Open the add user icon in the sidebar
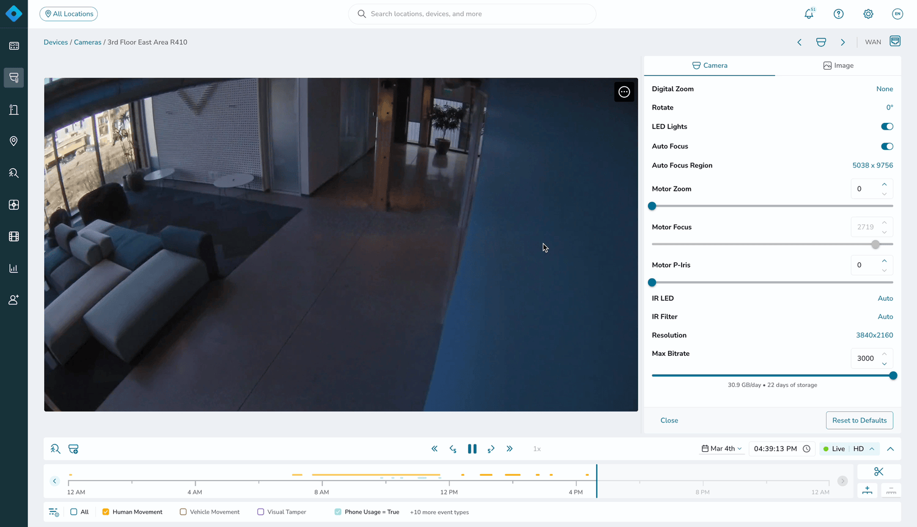Screen dimensions: 917x527 click(x=13, y=300)
